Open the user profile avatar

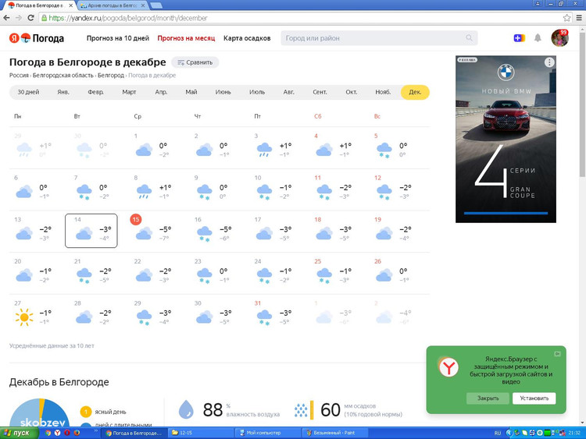click(x=559, y=37)
